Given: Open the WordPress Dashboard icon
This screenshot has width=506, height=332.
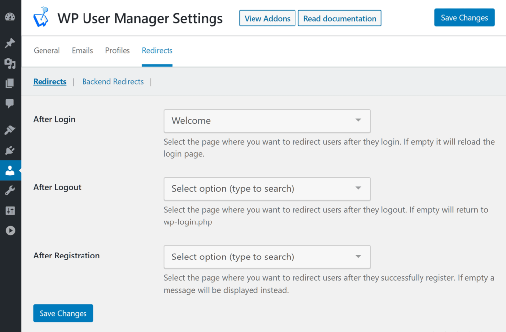Looking at the screenshot, I should coord(10,17).
